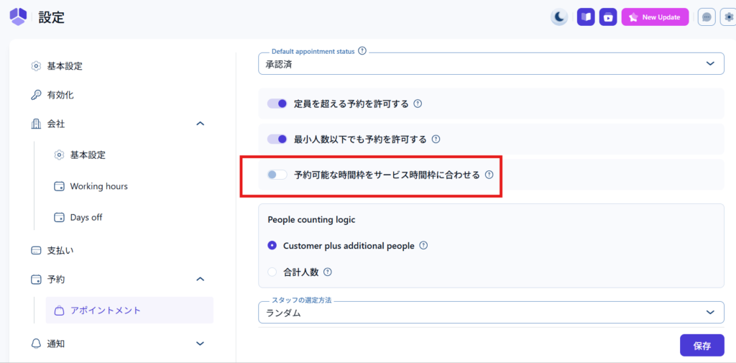Toggle off 定員を超える予約を許可する switch
Image resolution: width=736 pixels, height=363 pixels.
pyautogui.click(x=277, y=104)
